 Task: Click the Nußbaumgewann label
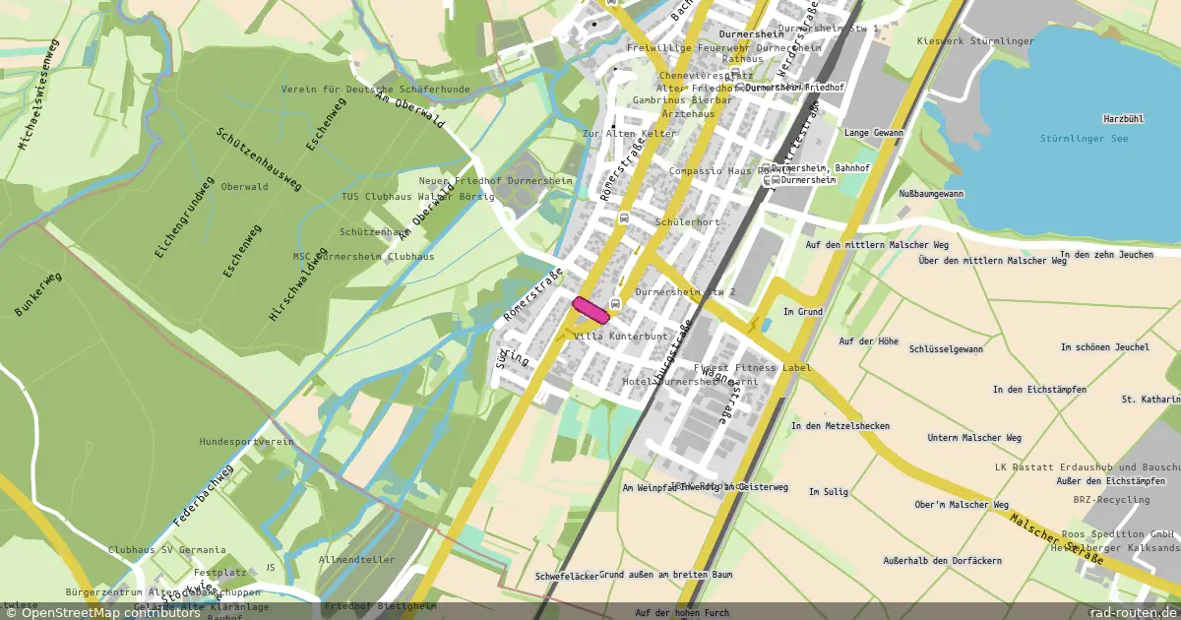click(x=931, y=195)
